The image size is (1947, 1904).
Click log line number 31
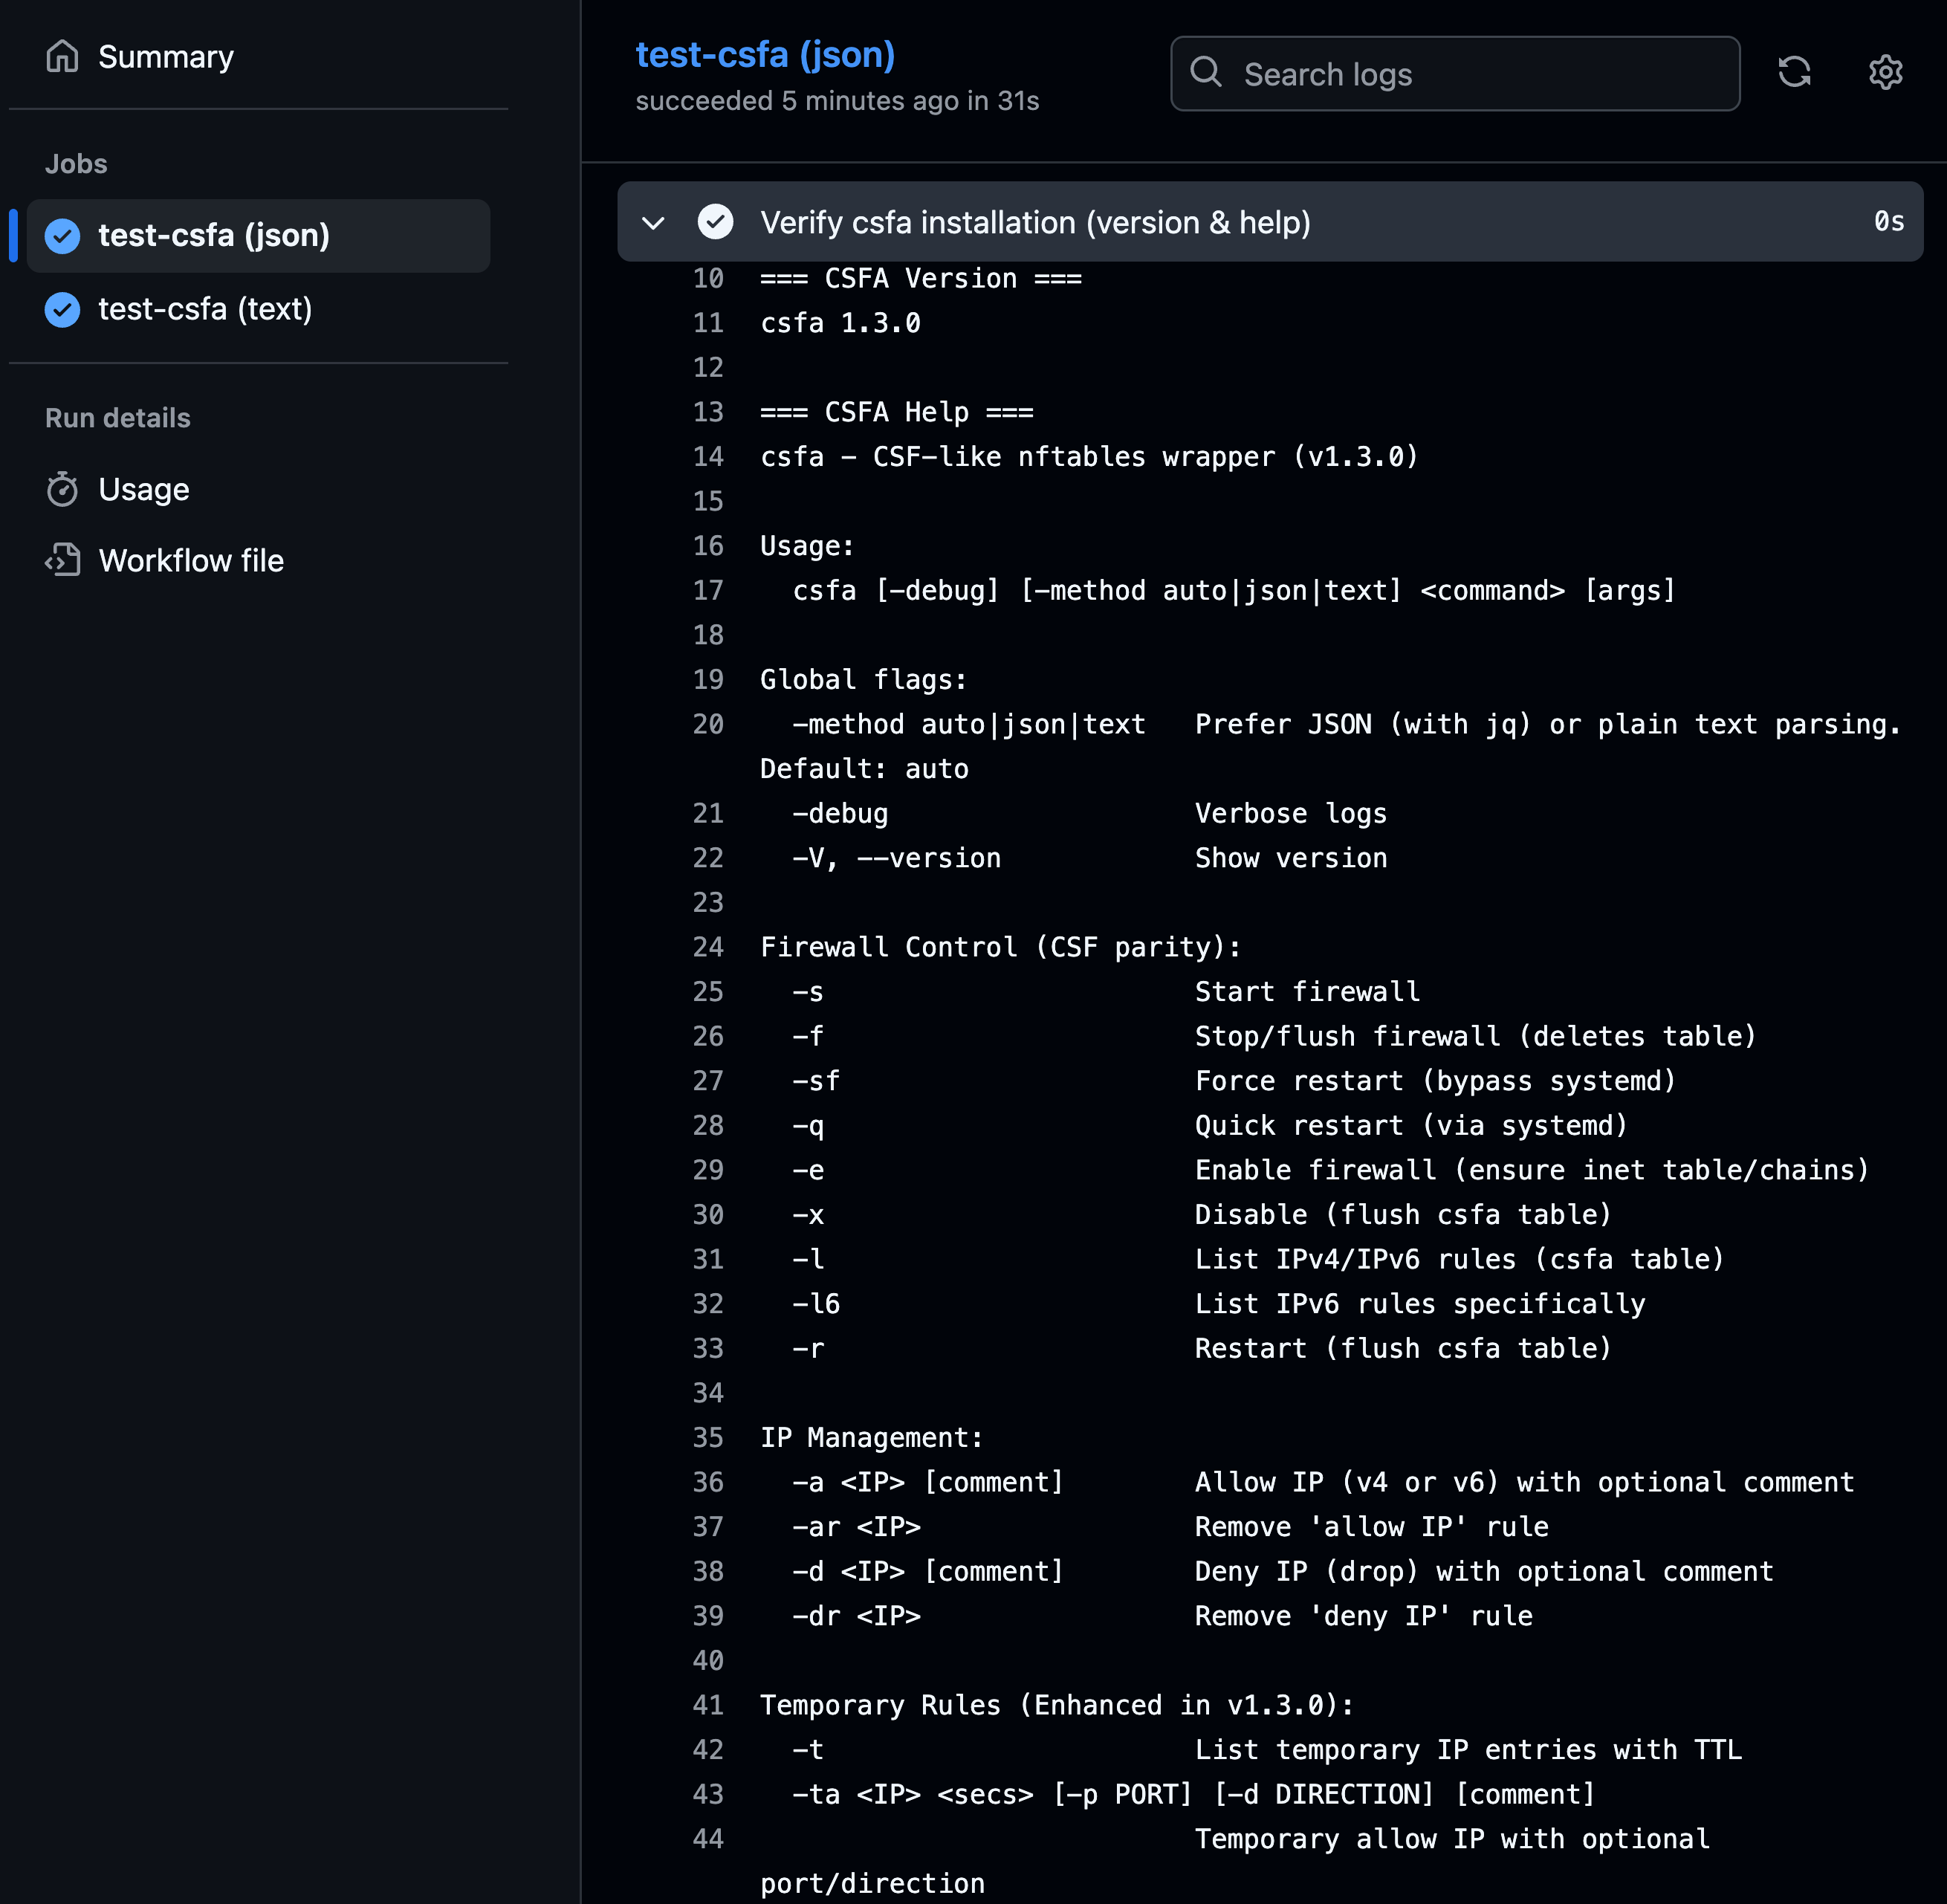[x=708, y=1259]
